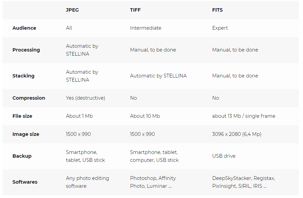This screenshot has width=303, height=198.
Task: Click the 'Yes (destructive)' compression cell
Action: click(86, 98)
